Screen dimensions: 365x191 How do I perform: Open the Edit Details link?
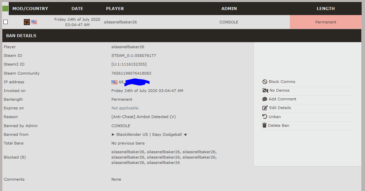coord(280,108)
